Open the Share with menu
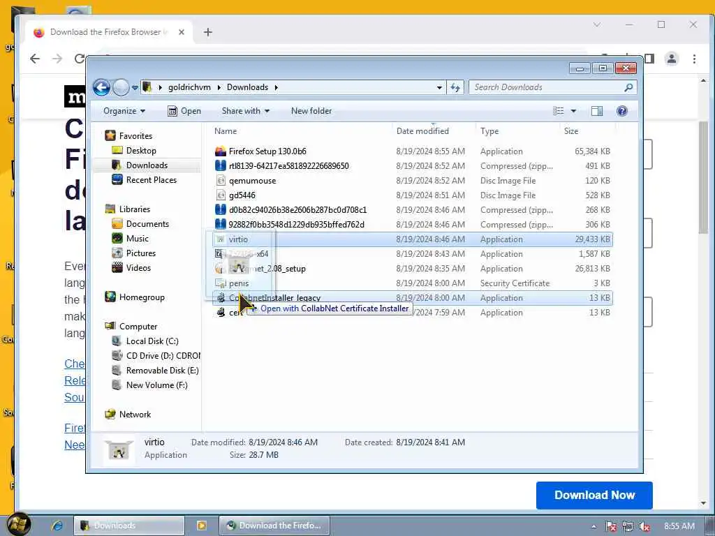This screenshot has width=715, height=536. point(245,111)
